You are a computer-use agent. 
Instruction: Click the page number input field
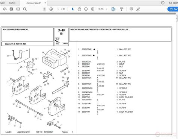click(x=58, y=9)
